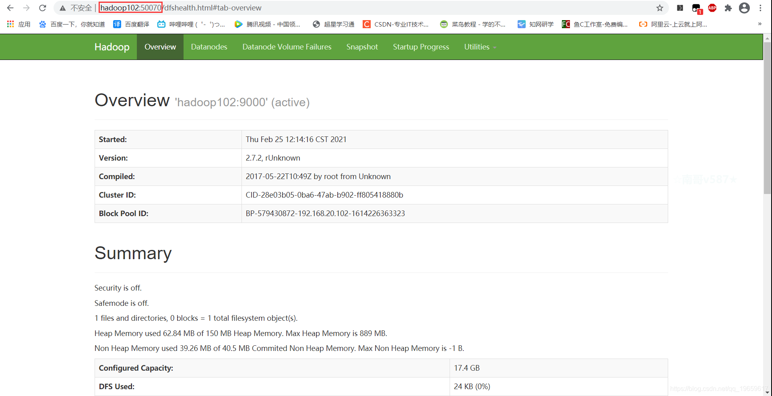Open the Startup Progress tab
The width and height of the screenshot is (772, 396).
pyautogui.click(x=421, y=47)
